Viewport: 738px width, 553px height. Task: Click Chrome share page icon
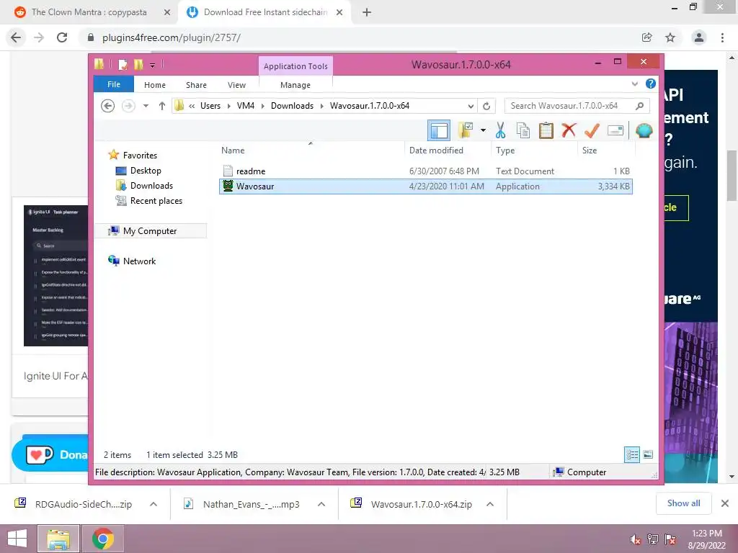click(x=647, y=37)
